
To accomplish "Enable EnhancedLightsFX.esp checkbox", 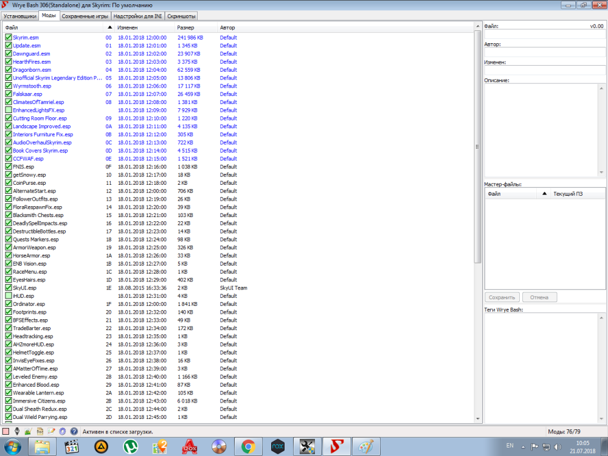I will (9, 110).
